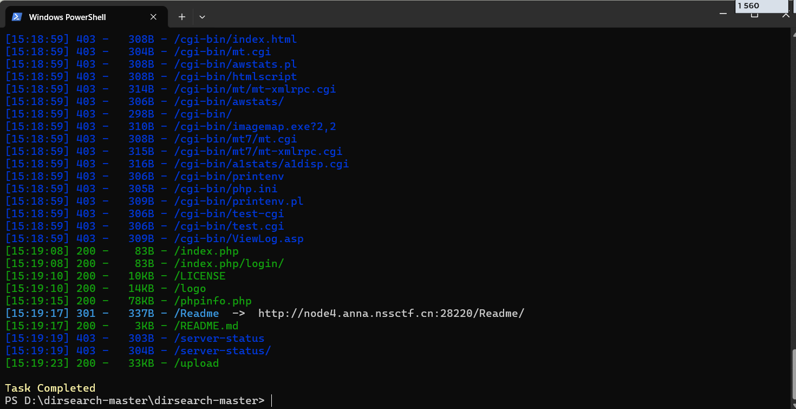Click the Task Completed message

(x=50, y=388)
